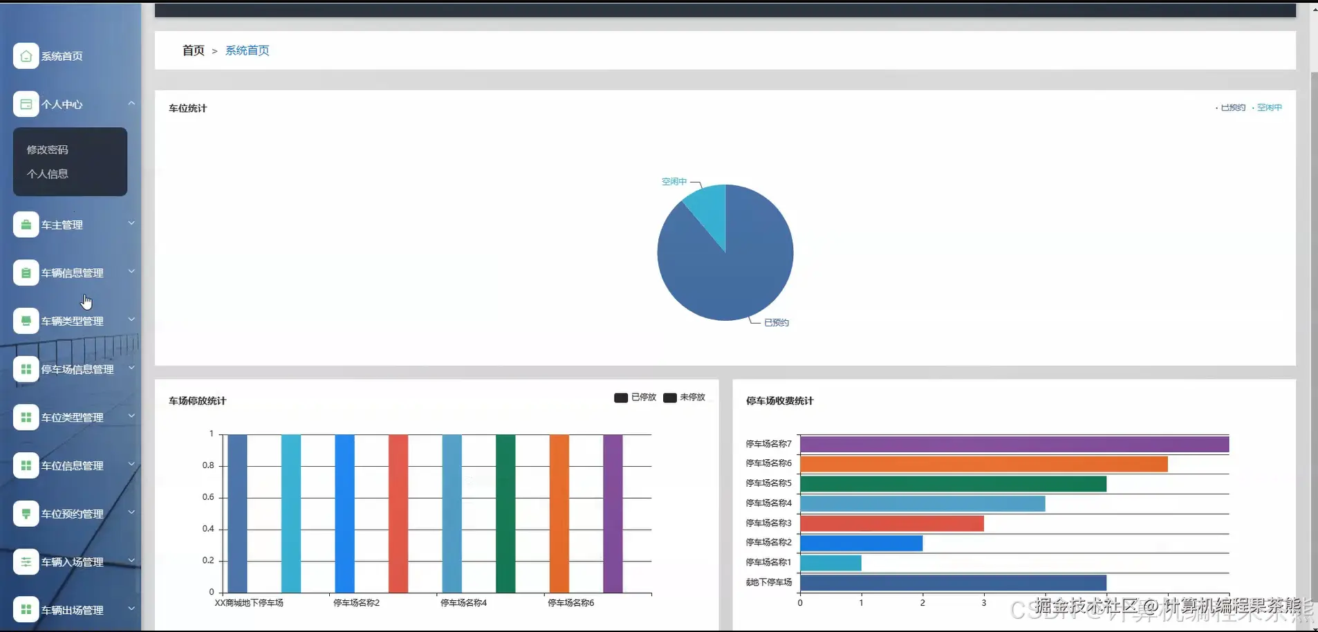Screen dimensions: 1318x632
Task: Expand the 车位信息管理 chevron
Action: [131, 464]
